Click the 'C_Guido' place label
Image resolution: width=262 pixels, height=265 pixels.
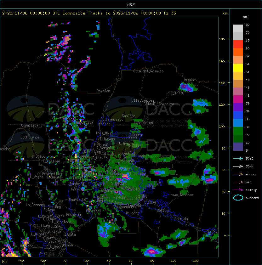[38, 156]
